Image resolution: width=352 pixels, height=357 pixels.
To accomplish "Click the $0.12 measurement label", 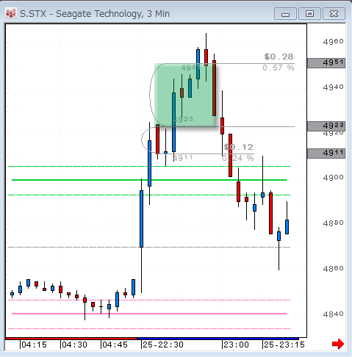I will pos(238,147).
